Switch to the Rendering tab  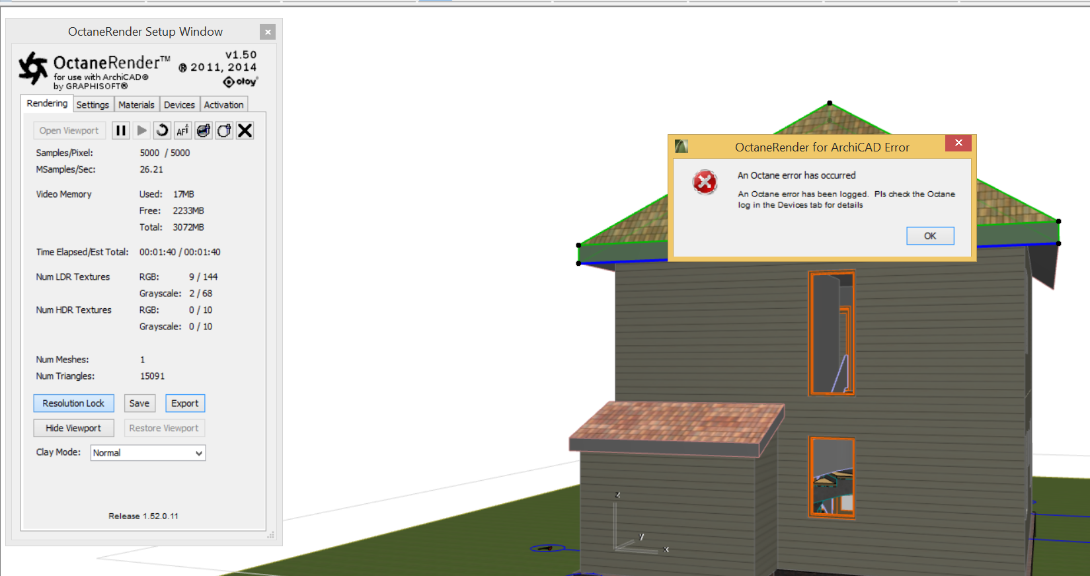pos(47,104)
